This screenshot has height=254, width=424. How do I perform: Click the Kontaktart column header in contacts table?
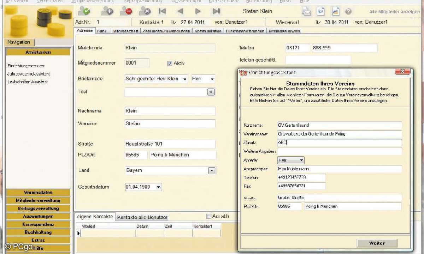tap(206, 226)
